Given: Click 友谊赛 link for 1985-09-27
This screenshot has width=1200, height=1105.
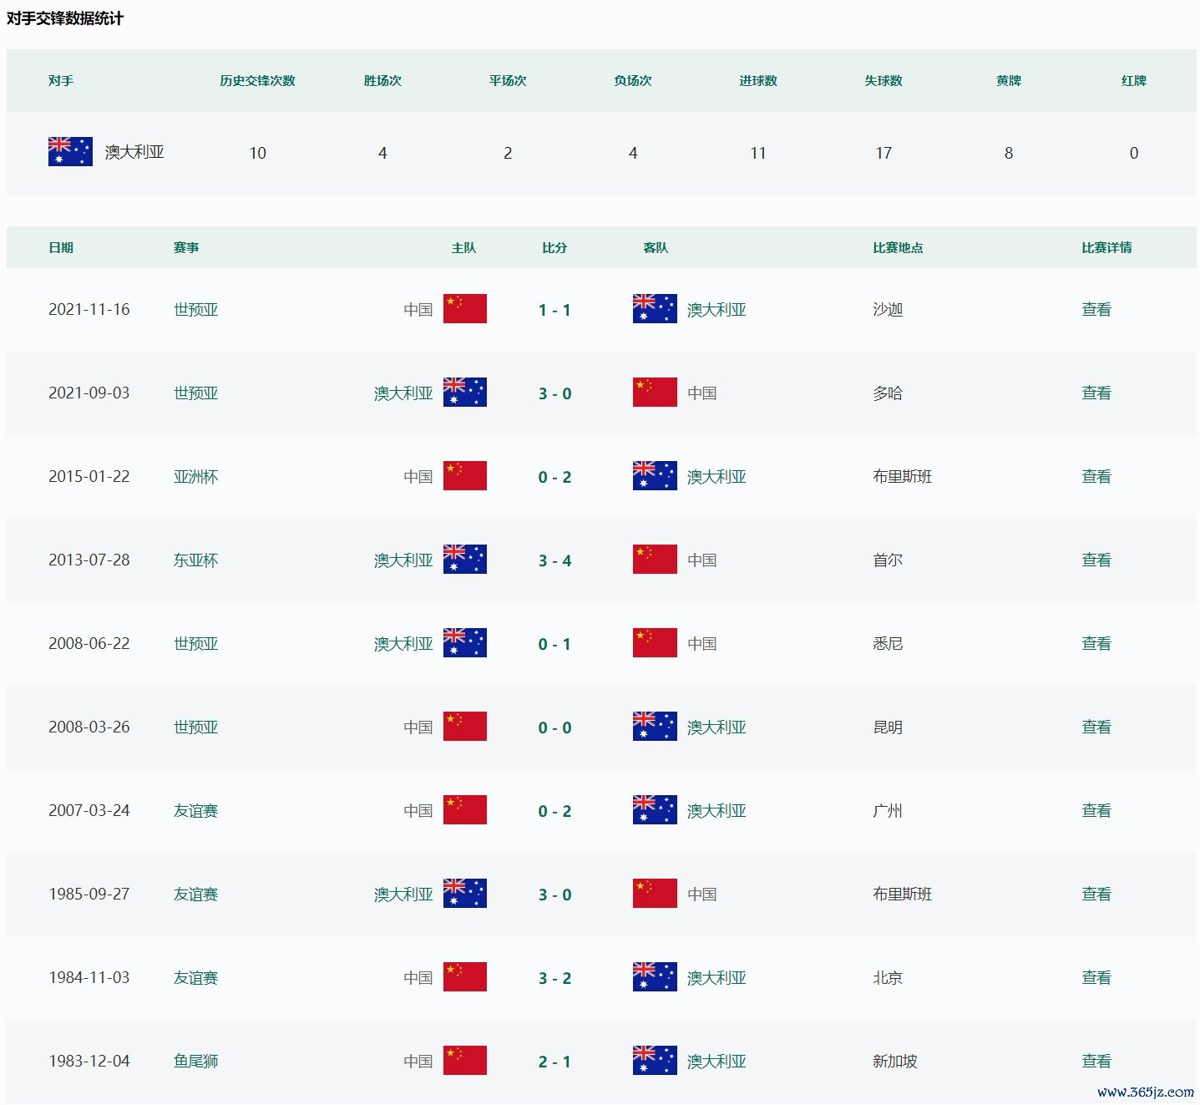Looking at the screenshot, I should point(195,895).
